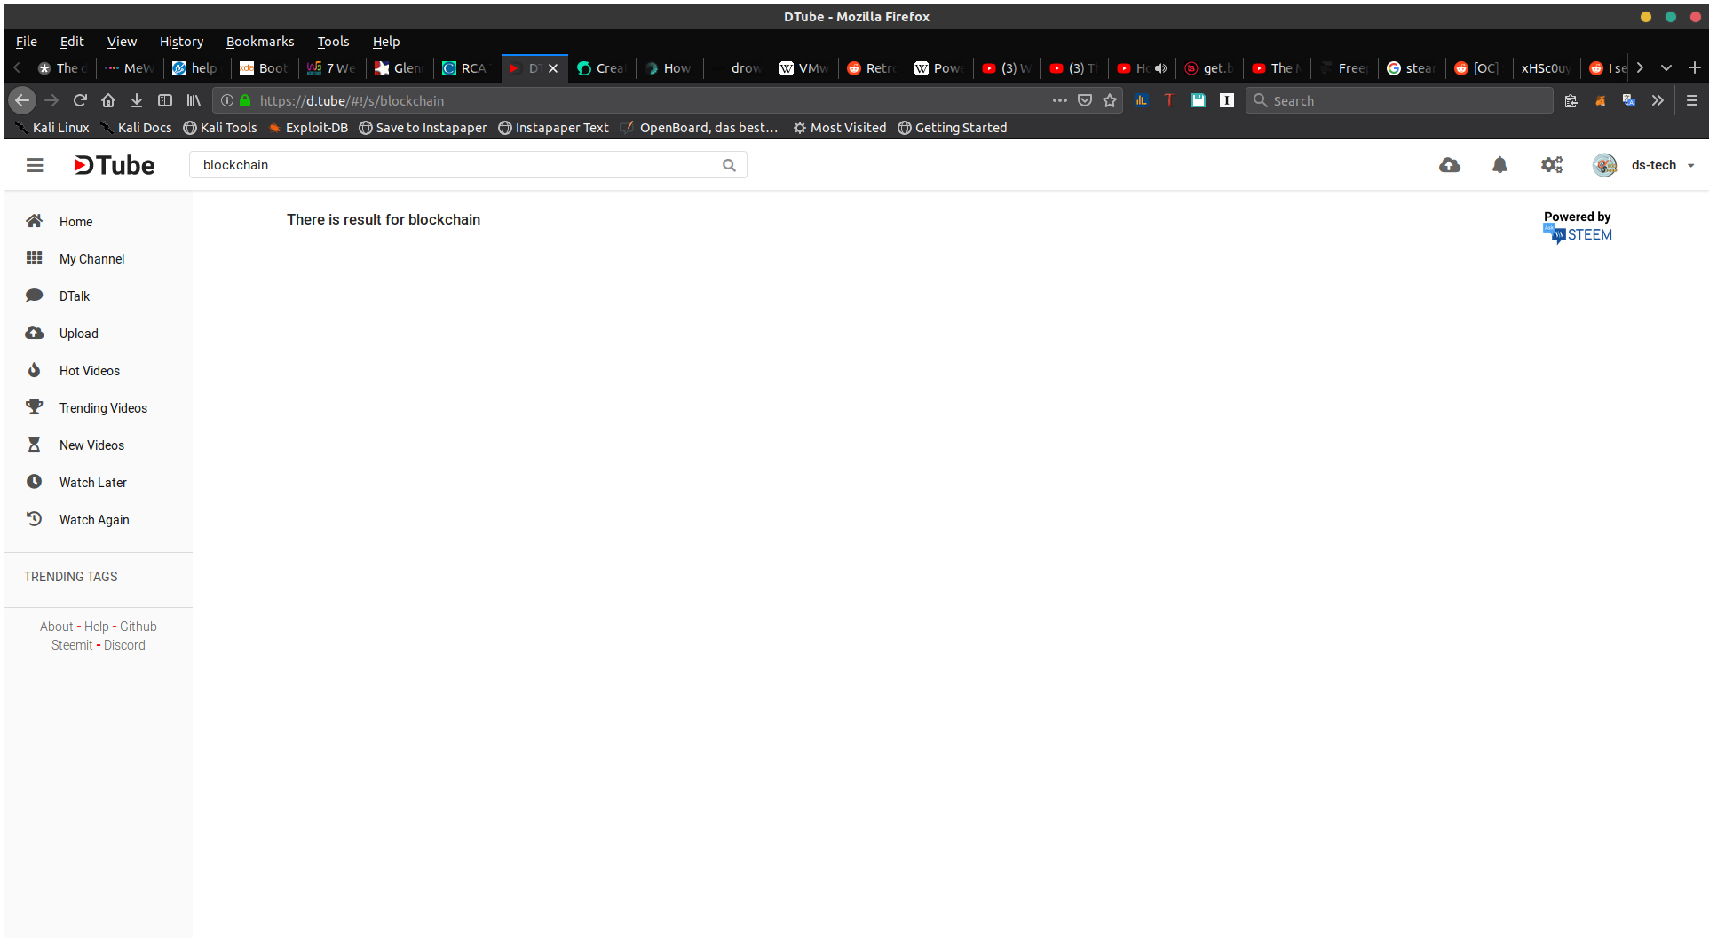The width and height of the screenshot is (1717, 946).
Task: Open Home in the sidebar
Action: pos(75,222)
